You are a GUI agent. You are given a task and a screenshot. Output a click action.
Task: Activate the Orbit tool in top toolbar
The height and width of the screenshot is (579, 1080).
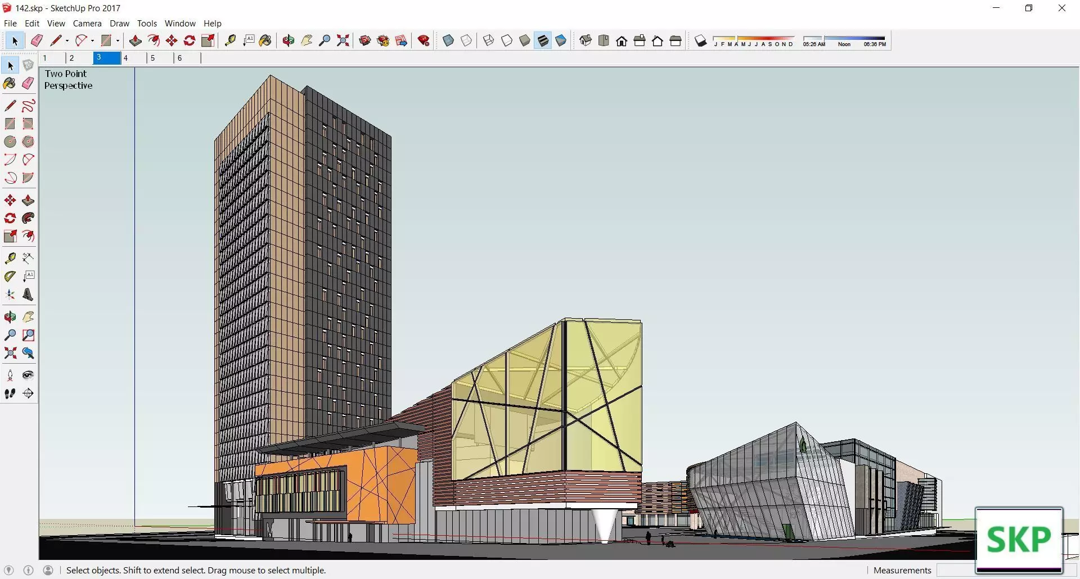(x=289, y=40)
